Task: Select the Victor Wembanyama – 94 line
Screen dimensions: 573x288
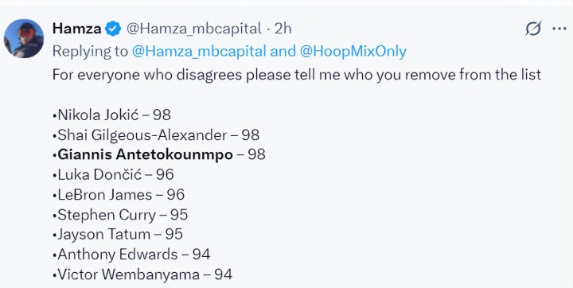Action: [x=142, y=274]
